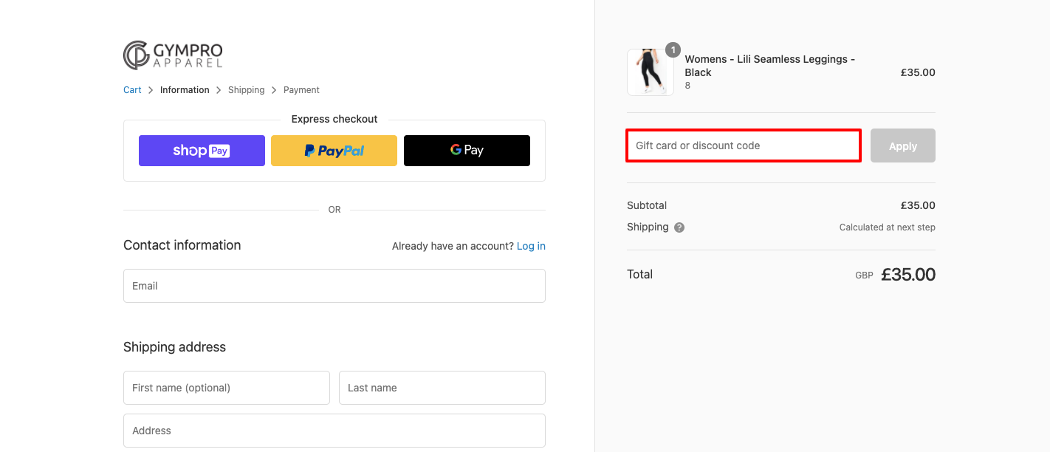Image resolution: width=1050 pixels, height=452 pixels.
Task: Click the breadcrumb separator after Cart
Action: coord(150,89)
